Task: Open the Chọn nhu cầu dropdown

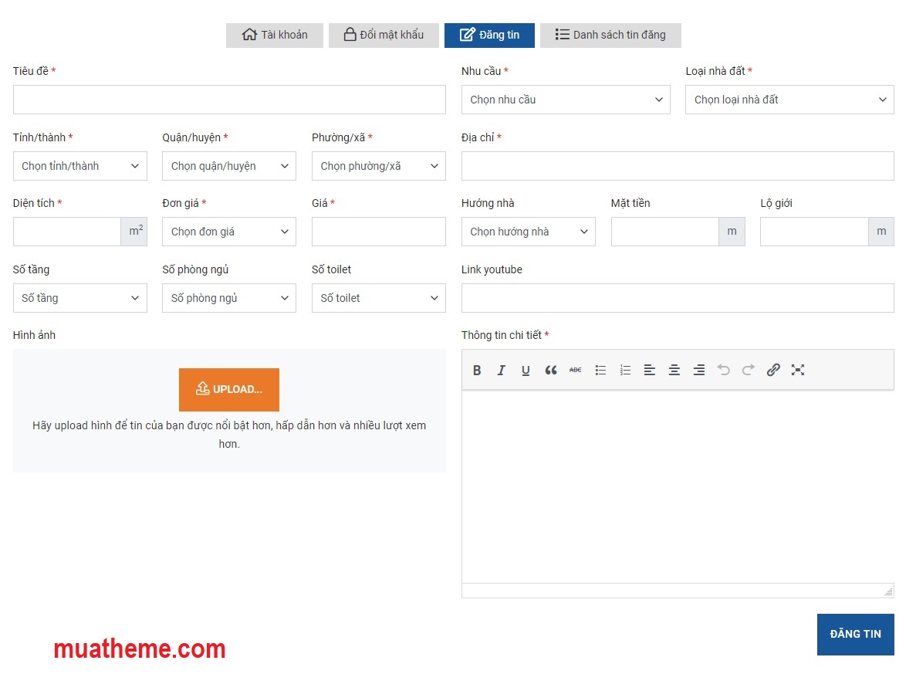Action: click(566, 100)
